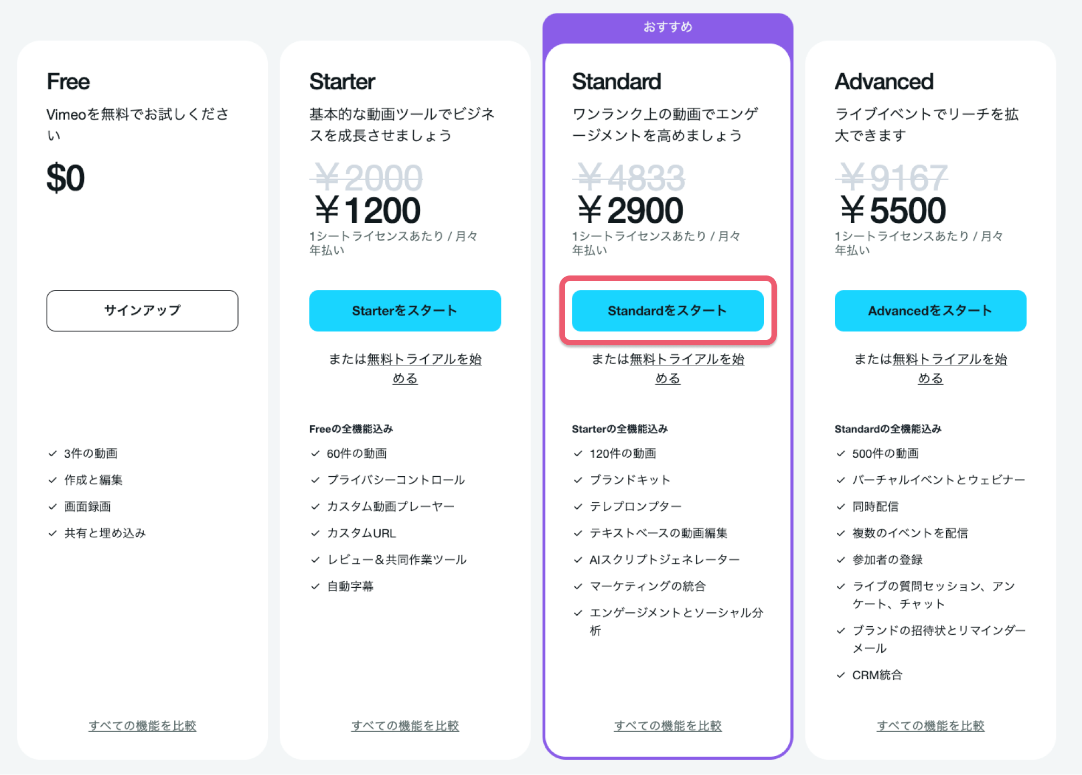1082x775 pixels.
Task: Click the checkmark beside 500件の動画
Action: click(841, 454)
